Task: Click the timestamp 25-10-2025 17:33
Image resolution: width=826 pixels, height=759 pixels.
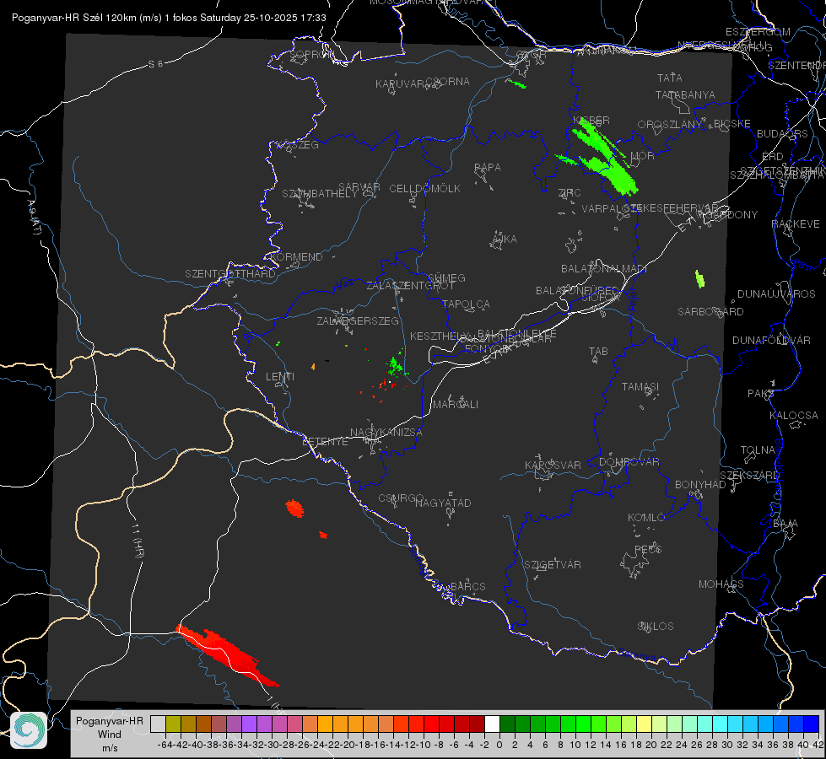Action: coord(284,18)
